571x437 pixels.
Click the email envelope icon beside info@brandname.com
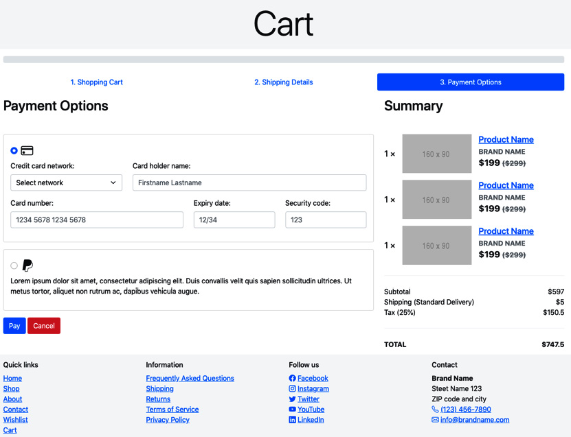(434, 419)
